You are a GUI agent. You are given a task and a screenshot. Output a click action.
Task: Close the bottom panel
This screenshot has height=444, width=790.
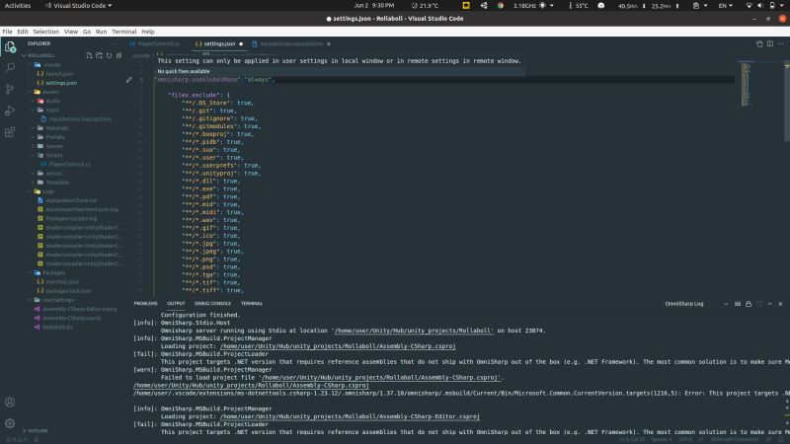coord(780,304)
